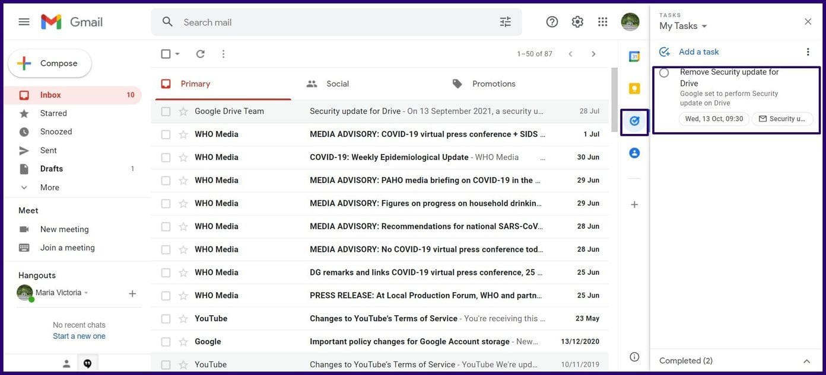This screenshot has width=826, height=375.
Task: Open the account profile avatar
Action: point(630,22)
